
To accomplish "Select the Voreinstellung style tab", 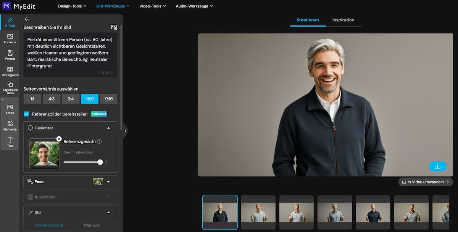I will click(x=49, y=225).
